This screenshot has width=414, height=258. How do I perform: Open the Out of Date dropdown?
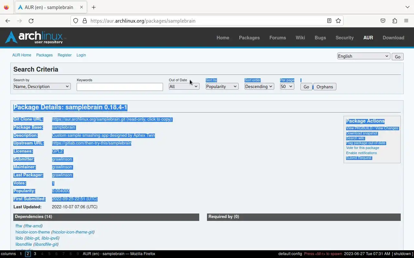click(x=184, y=86)
